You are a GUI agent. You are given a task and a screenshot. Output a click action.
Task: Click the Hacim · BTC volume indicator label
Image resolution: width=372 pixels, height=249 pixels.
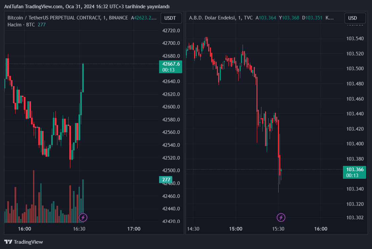point(21,25)
